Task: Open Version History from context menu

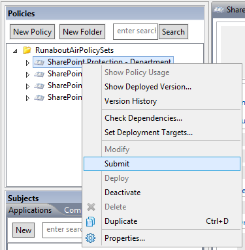Action: click(162, 101)
